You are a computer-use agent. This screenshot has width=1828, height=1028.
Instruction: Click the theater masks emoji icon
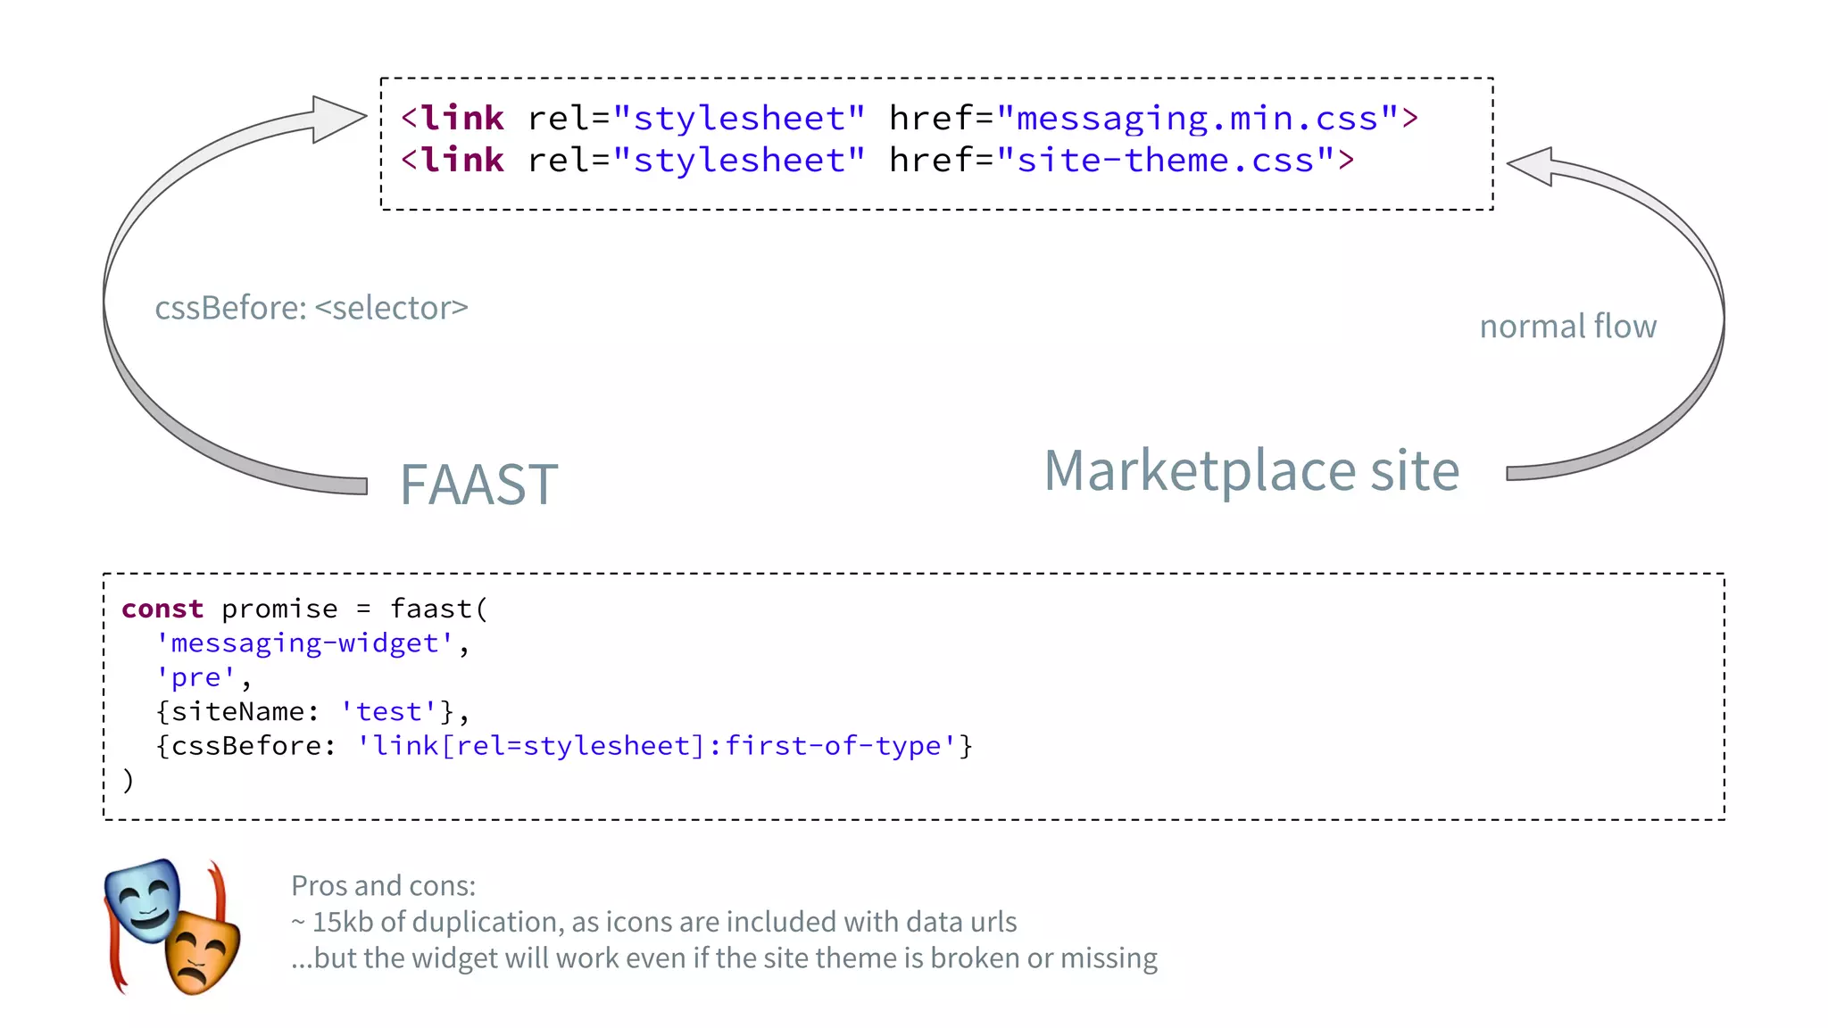[x=172, y=927]
